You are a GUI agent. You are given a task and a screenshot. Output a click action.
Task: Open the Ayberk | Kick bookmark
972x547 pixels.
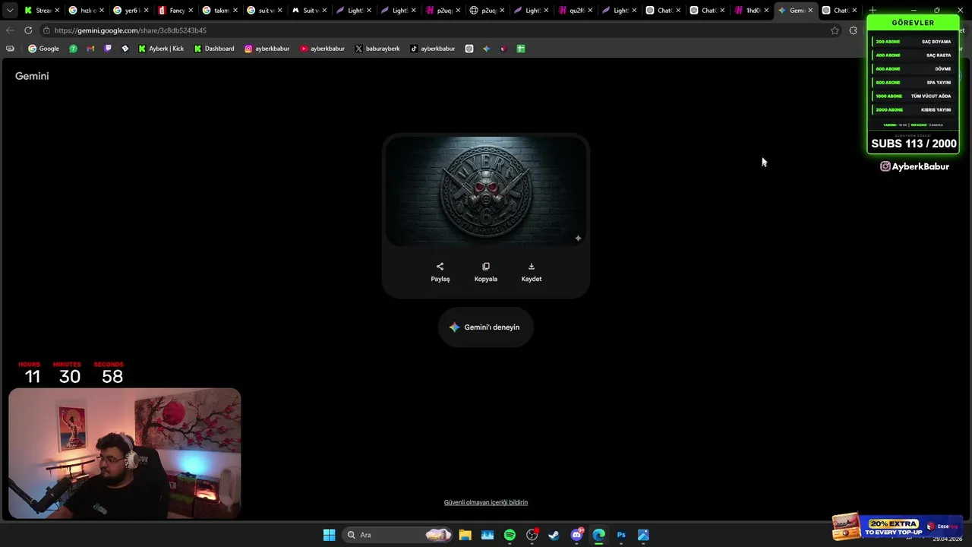(x=160, y=49)
